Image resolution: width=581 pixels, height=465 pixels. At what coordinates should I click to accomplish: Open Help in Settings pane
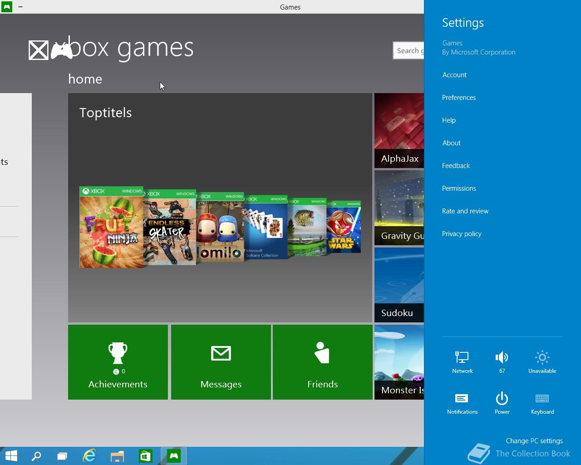point(449,120)
